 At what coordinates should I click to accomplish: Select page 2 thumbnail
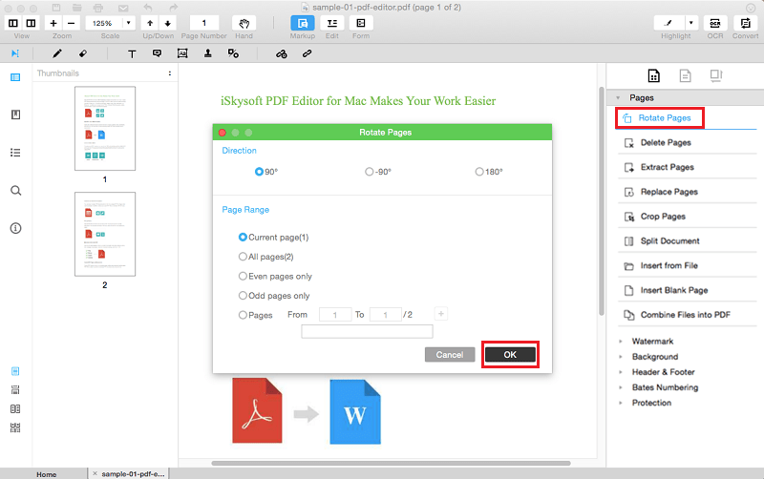point(105,234)
